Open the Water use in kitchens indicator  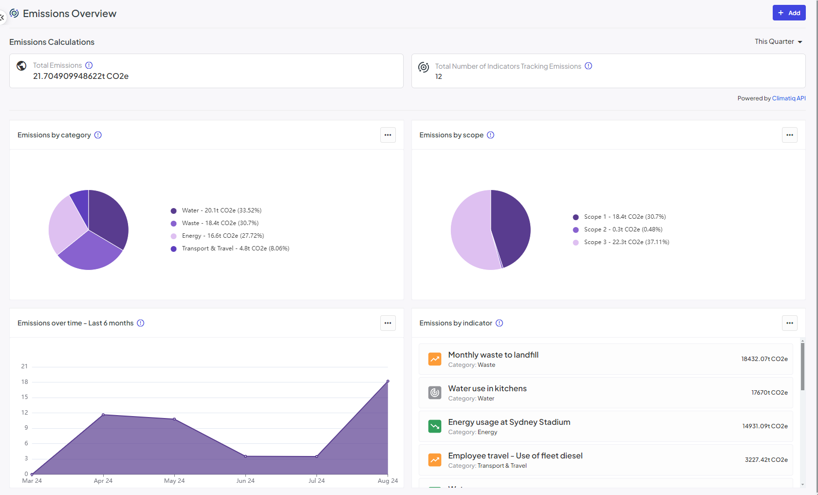click(x=606, y=393)
